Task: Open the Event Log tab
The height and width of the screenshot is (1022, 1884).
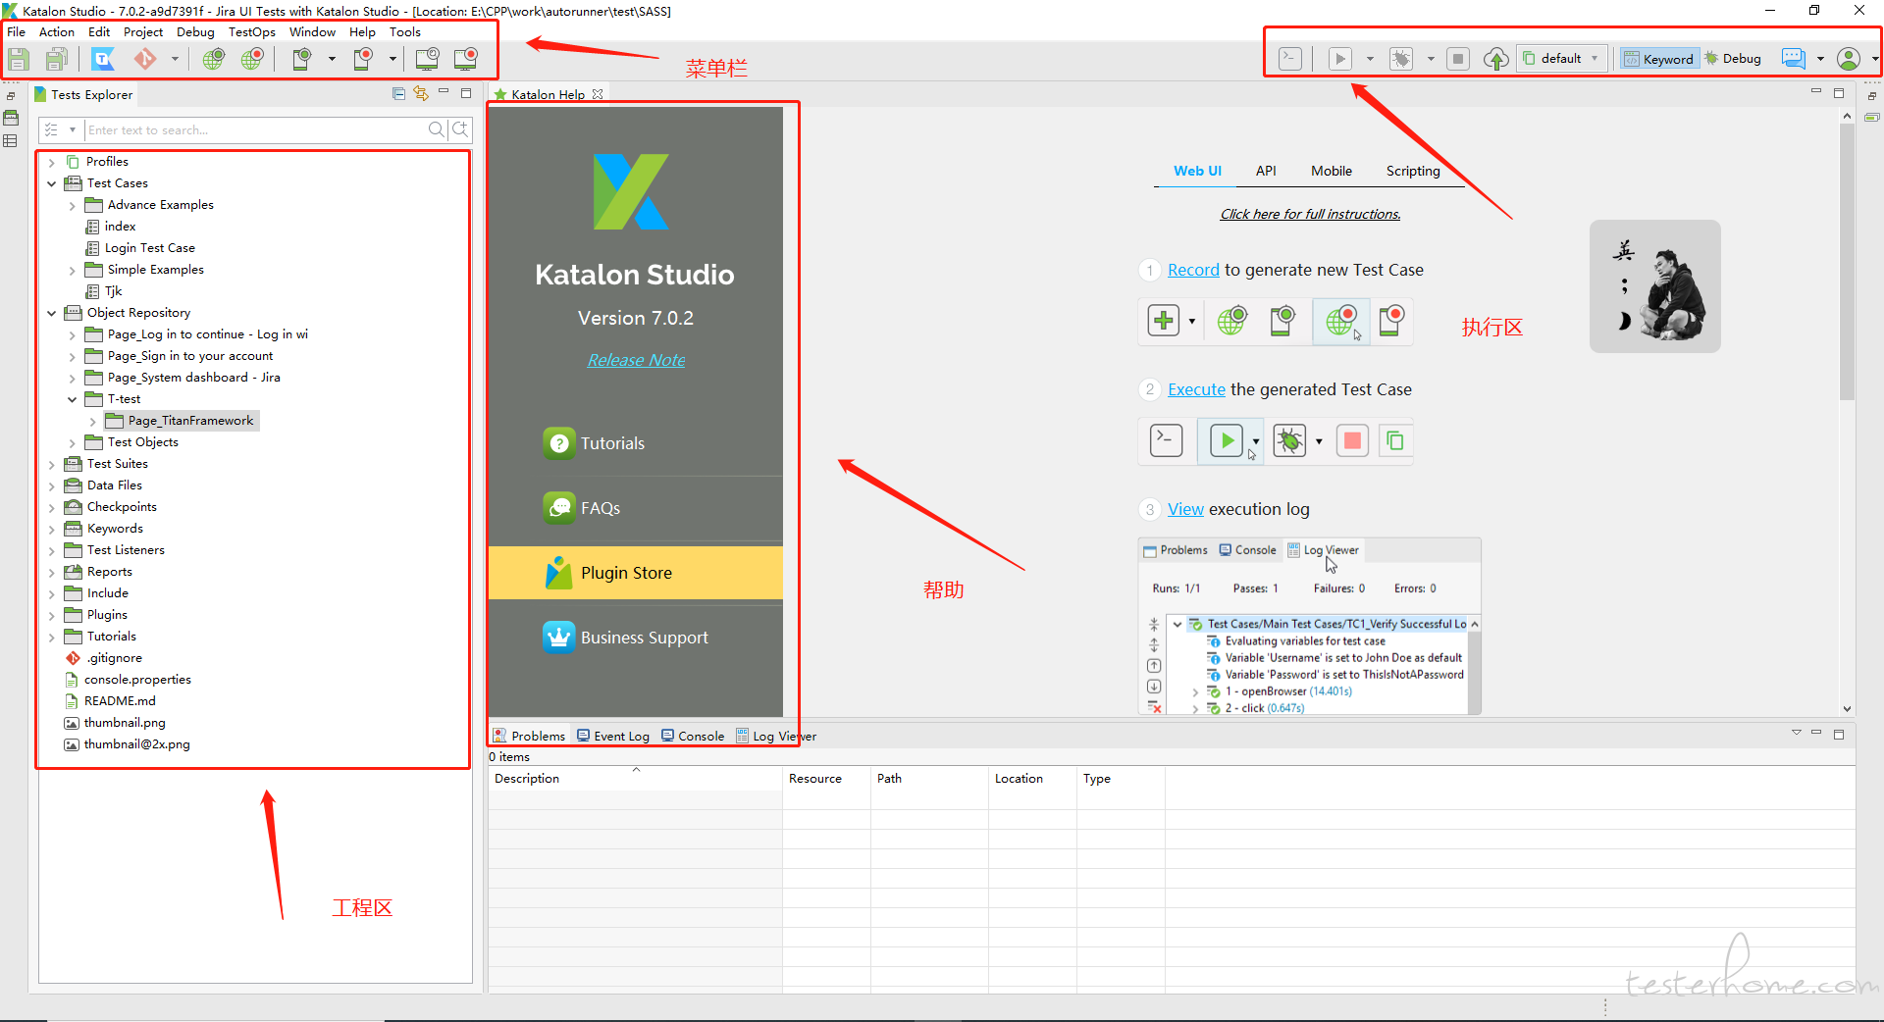Action: [x=613, y=736]
